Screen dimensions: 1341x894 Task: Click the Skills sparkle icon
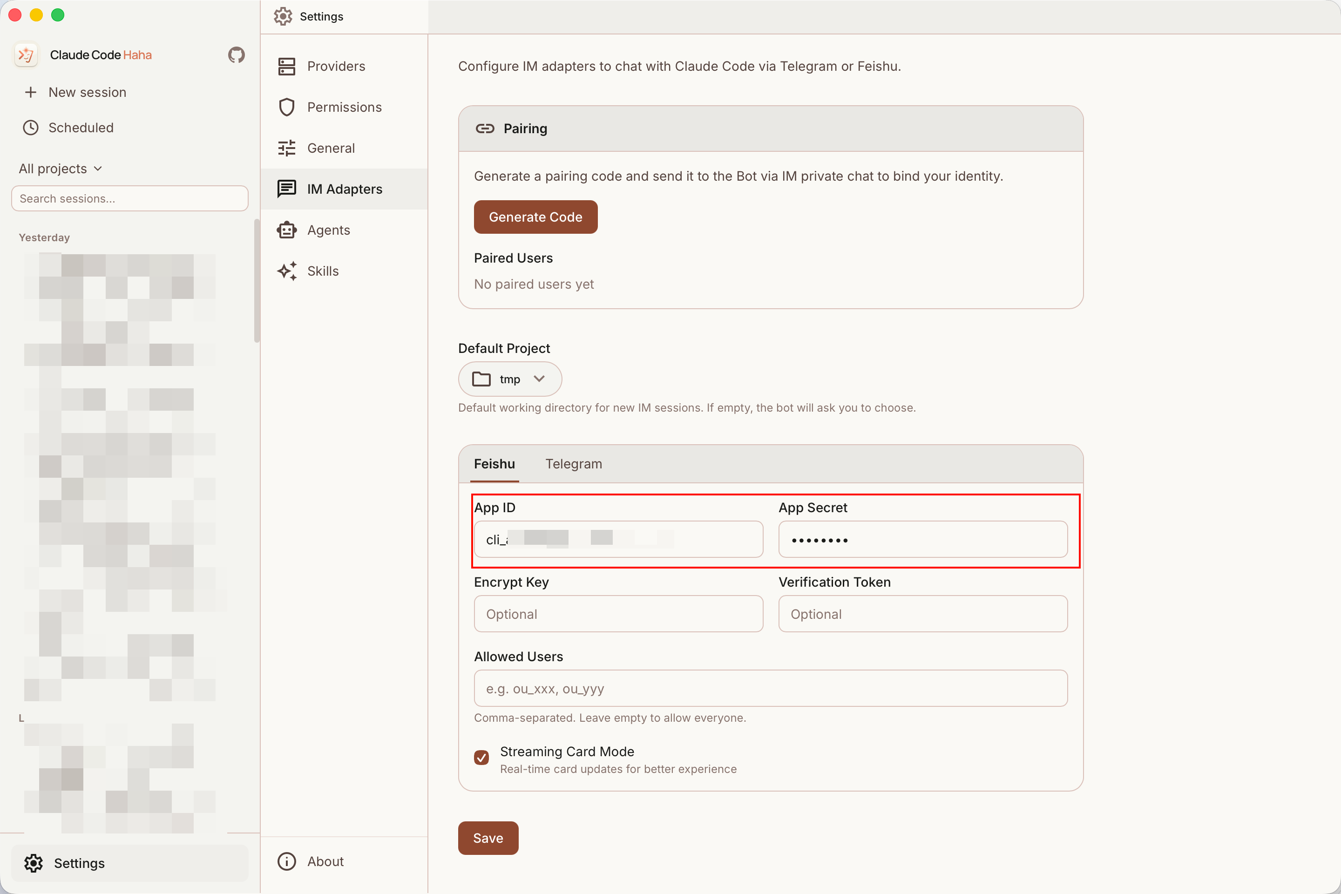click(286, 271)
